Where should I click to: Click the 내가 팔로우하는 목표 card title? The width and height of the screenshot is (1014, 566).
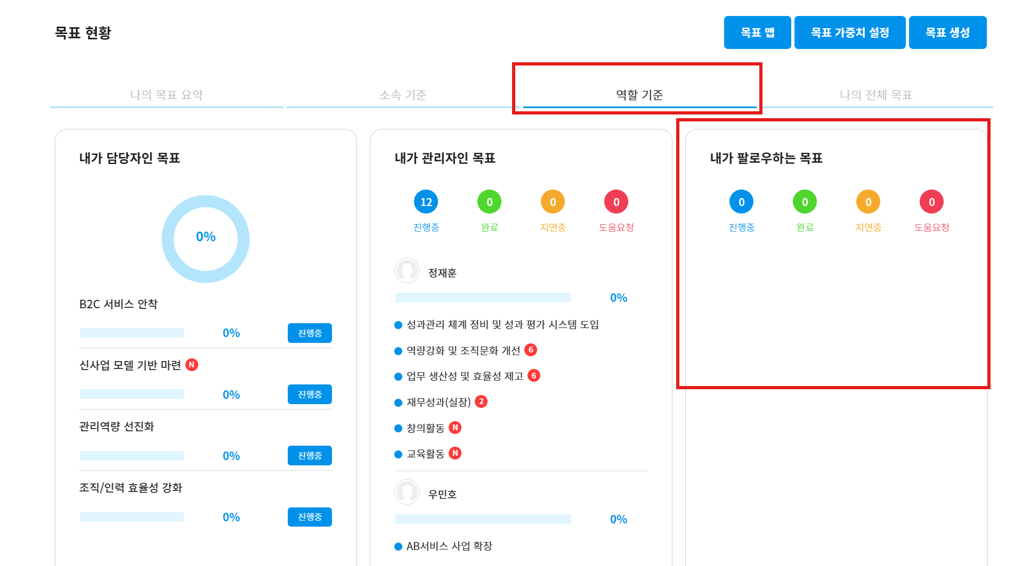[766, 158]
